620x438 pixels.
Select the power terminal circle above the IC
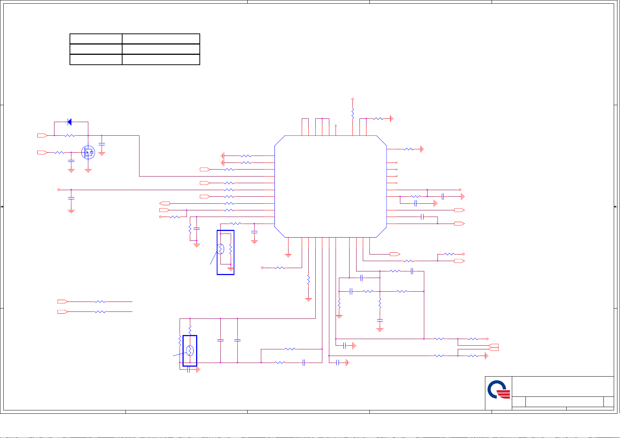(x=352, y=99)
